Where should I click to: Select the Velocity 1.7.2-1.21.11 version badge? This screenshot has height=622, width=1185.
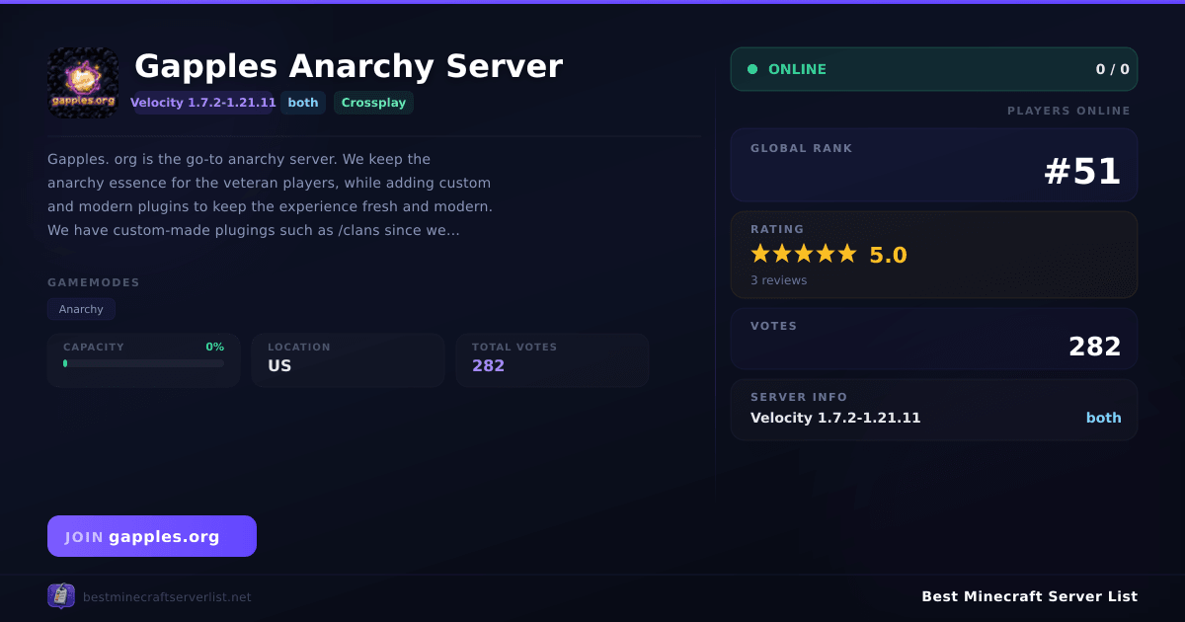click(x=203, y=103)
